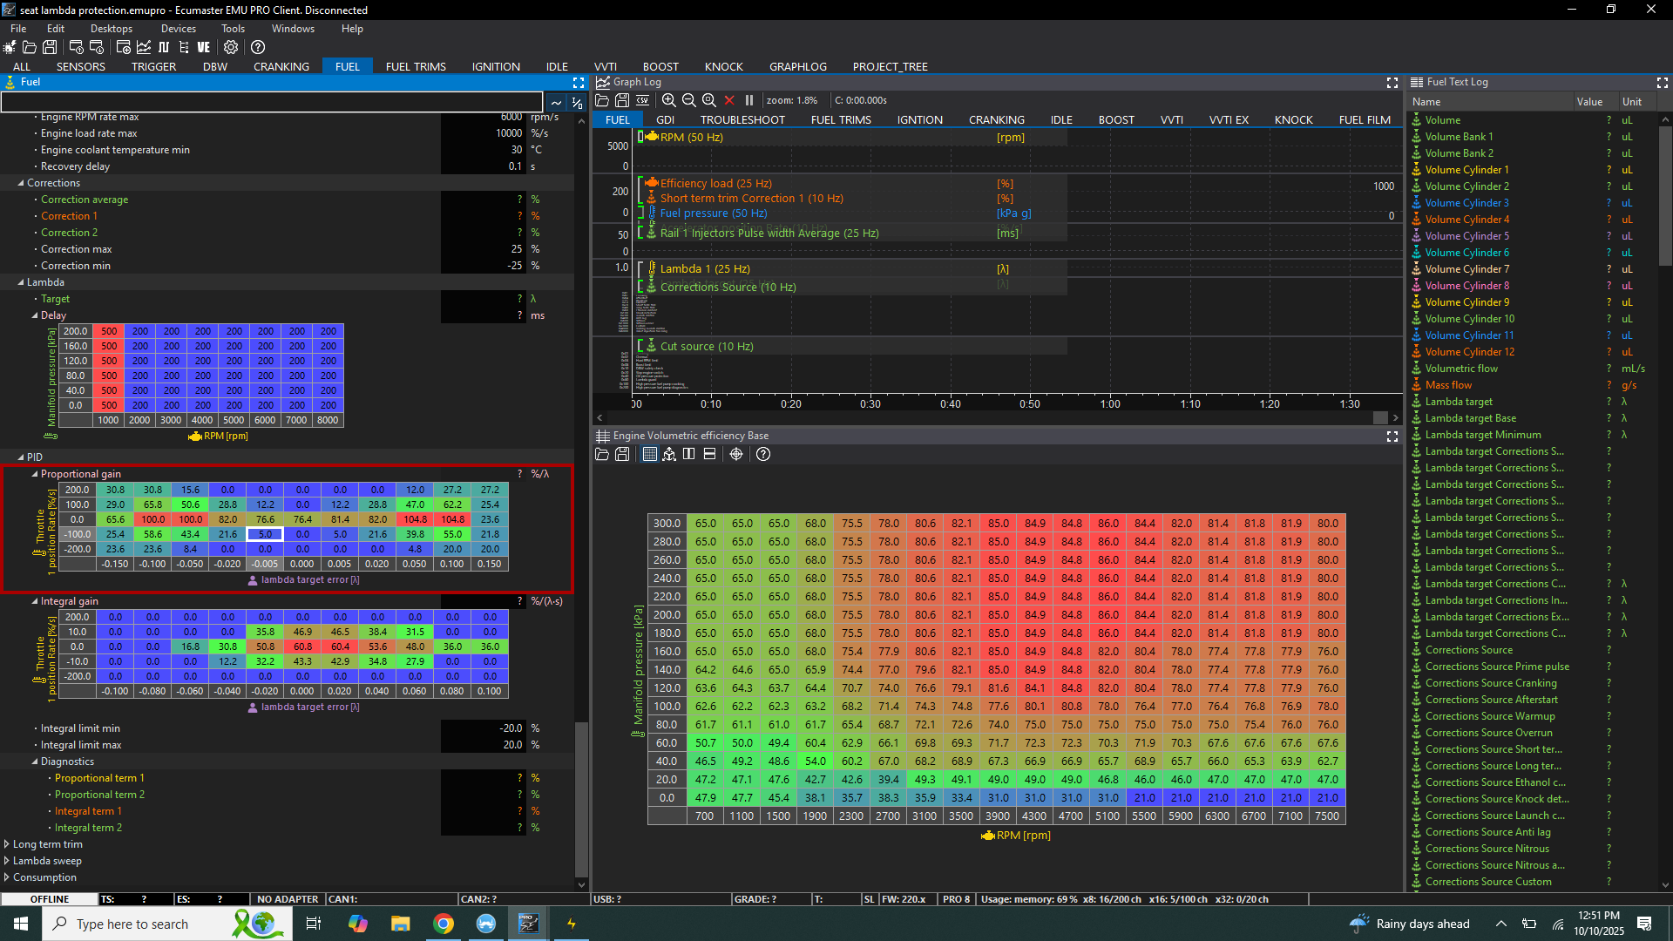Select the 104.8 proportional gain cell
Viewport: 1673px width, 941px height.
pyautogui.click(x=415, y=519)
